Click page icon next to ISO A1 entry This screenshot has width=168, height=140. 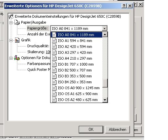[x=54, y=41]
